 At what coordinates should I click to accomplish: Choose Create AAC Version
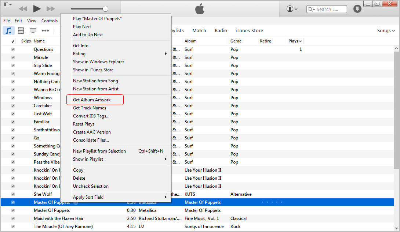92,132
